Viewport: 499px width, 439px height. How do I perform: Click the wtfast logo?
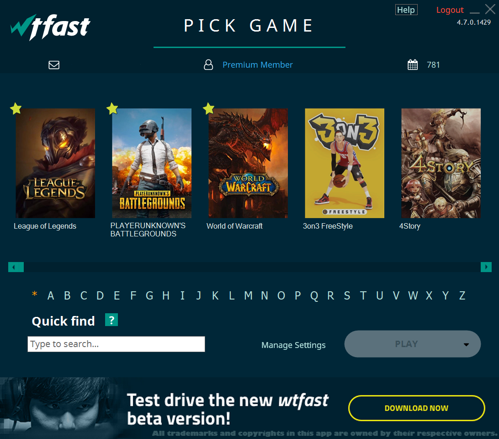coord(50,27)
